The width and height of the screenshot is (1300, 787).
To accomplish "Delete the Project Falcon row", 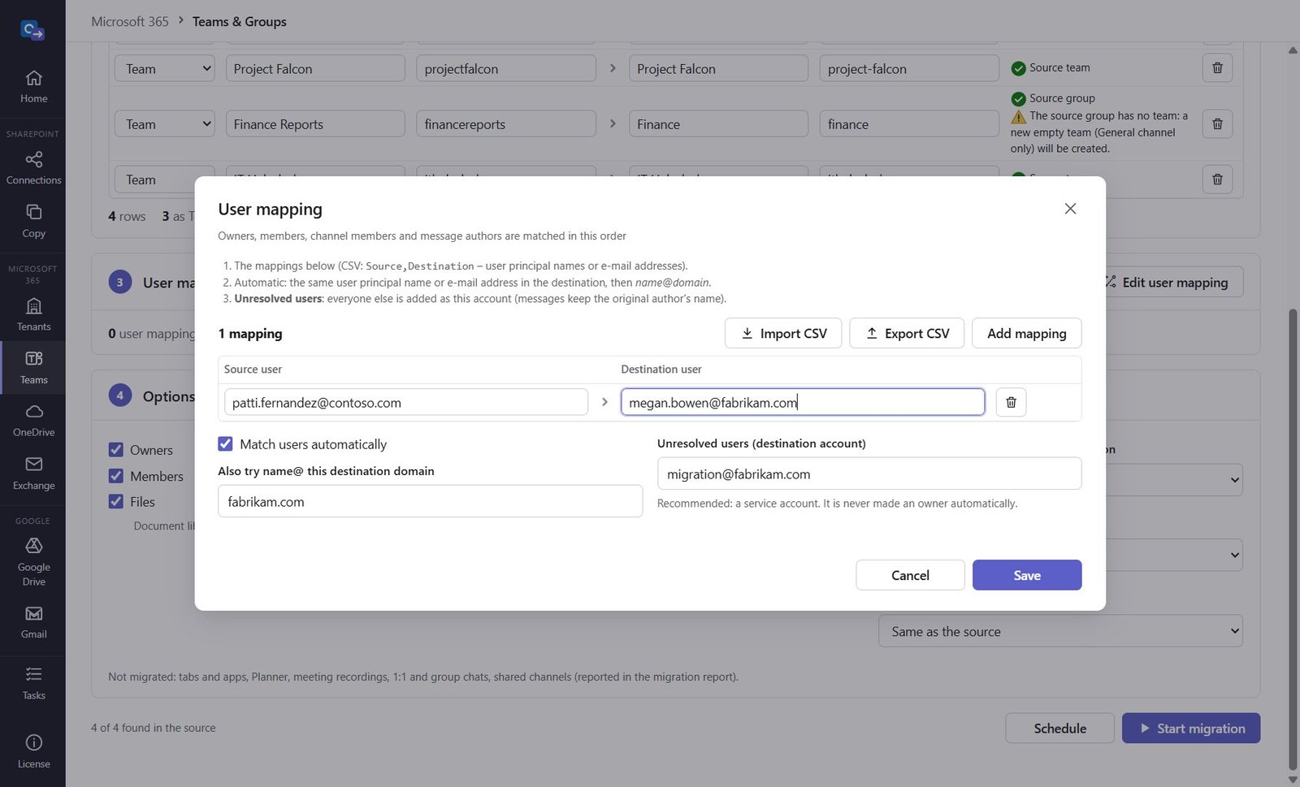I will click(1217, 67).
